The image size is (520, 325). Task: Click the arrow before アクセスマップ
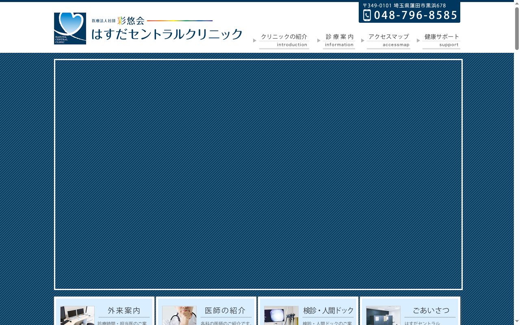click(x=363, y=41)
